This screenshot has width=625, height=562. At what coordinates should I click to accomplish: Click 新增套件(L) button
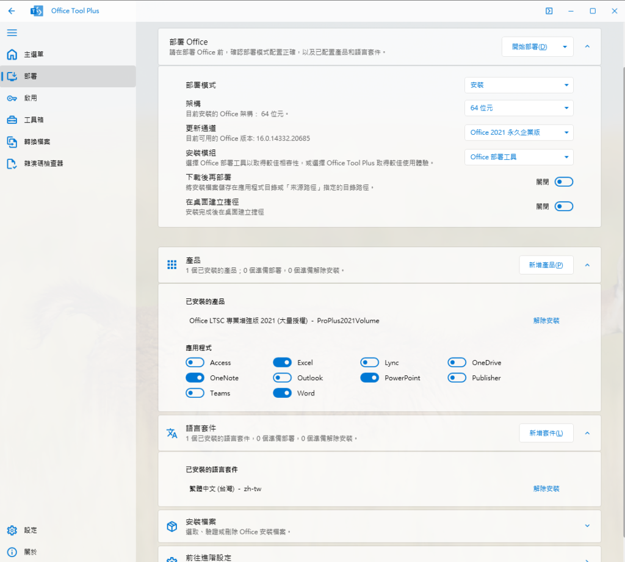tap(546, 433)
